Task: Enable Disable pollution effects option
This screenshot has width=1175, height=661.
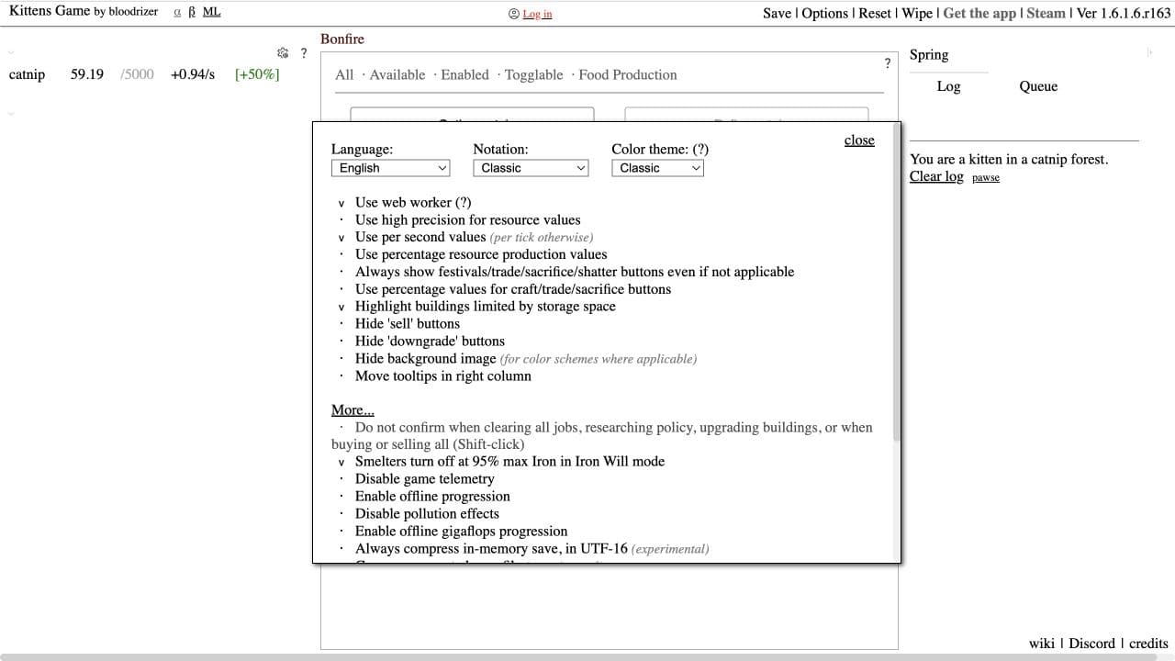Action: pos(419,513)
